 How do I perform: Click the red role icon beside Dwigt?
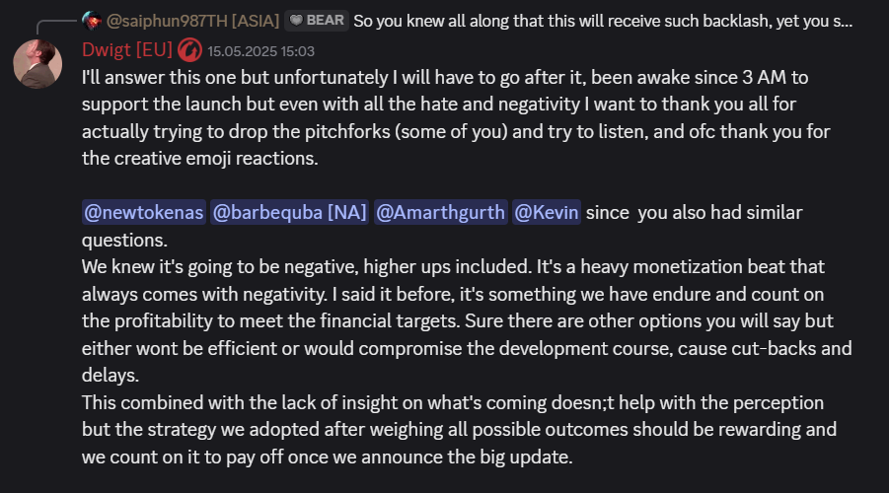pyautogui.click(x=189, y=50)
